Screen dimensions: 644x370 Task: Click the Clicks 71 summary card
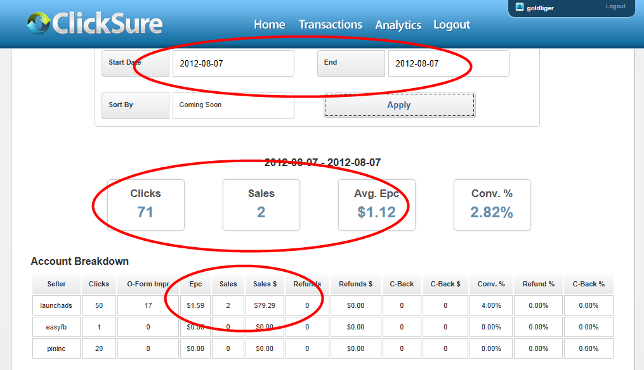pos(146,205)
